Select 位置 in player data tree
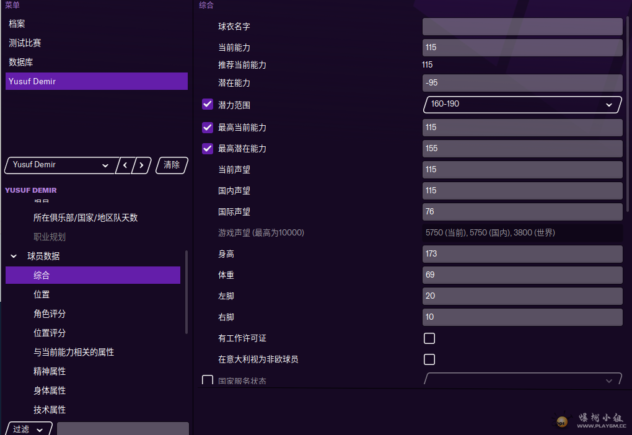Viewport: 632px width, 435px height. click(42, 294)
